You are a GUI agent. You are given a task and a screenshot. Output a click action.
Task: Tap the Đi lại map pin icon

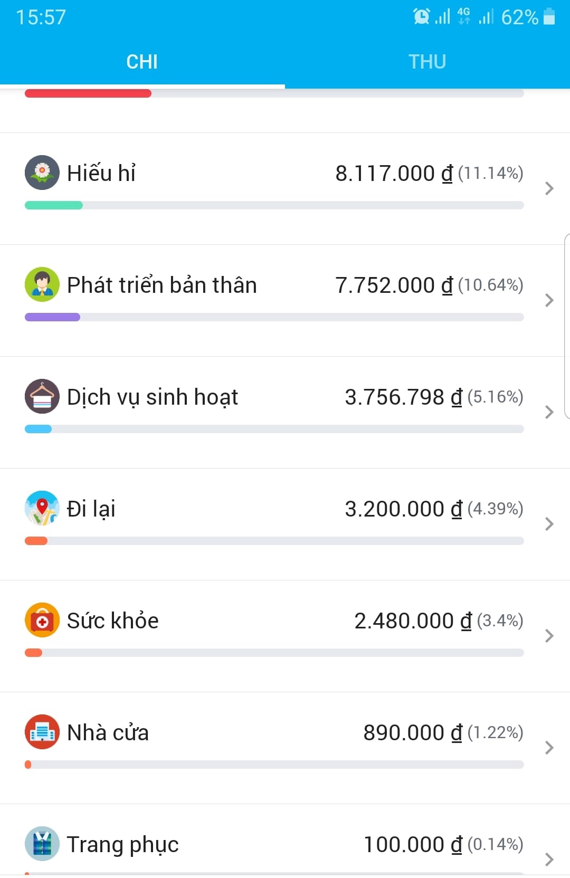click(x=42, y=508)
